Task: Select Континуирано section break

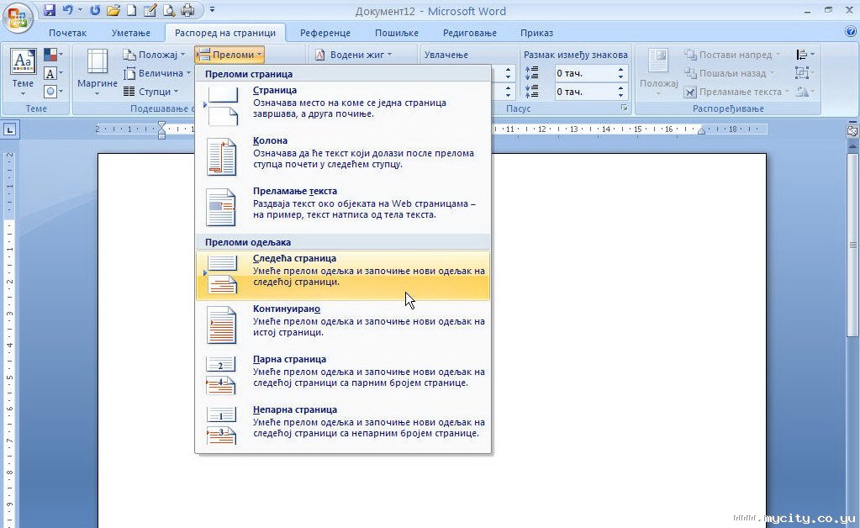Action: pyautogui.click(x=343, y=325)
